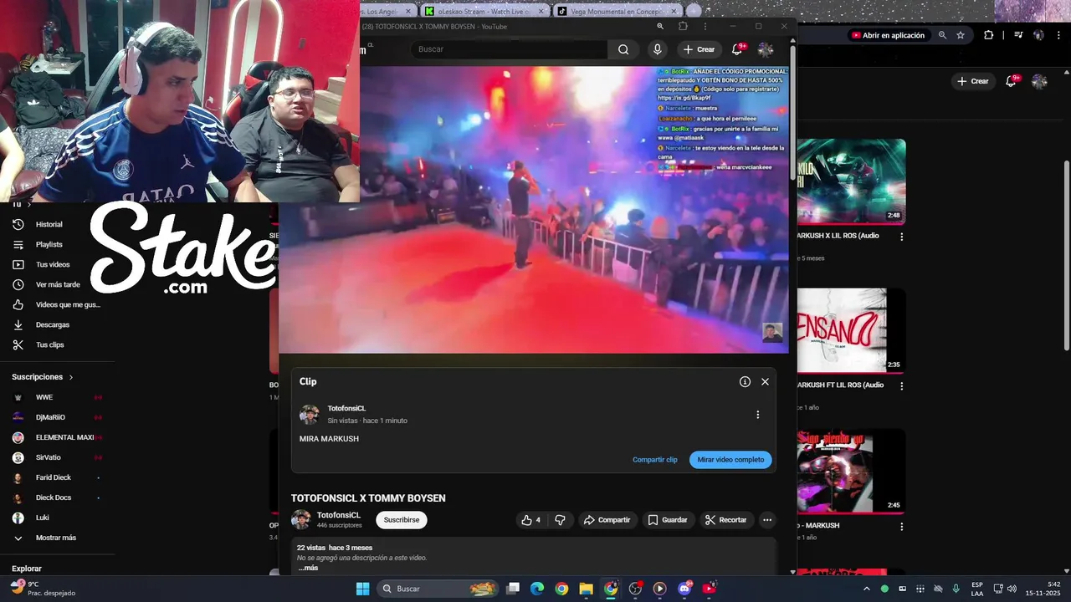Viewport: 1071px width, 602px height.
Task: Click Compartir clip link
Action: 655,460
